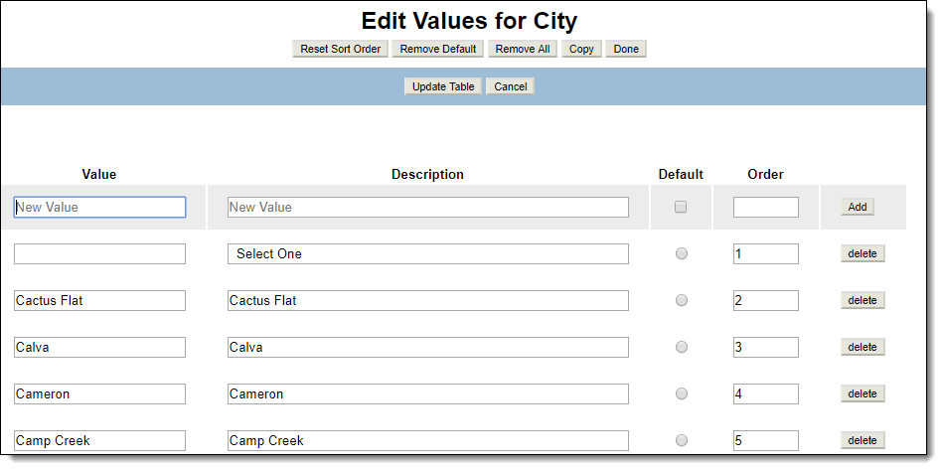Delete the Cactus Flat row

[863, 300]
